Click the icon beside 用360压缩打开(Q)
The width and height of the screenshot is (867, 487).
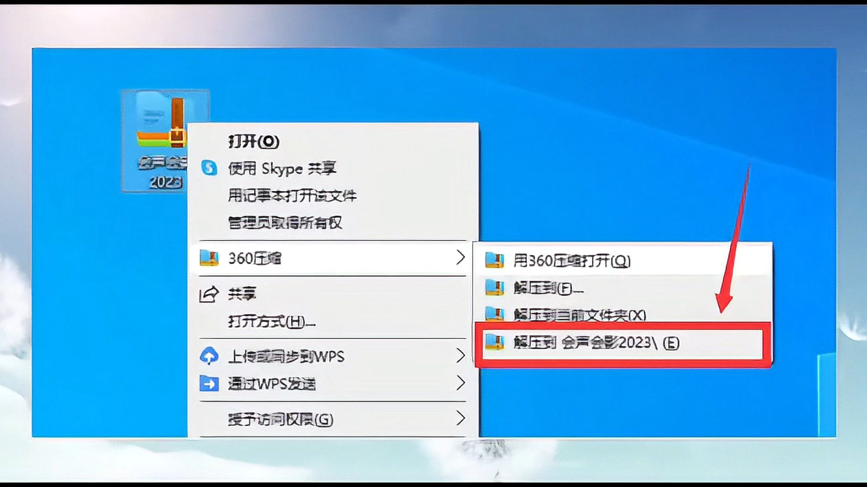pos(494,260)
